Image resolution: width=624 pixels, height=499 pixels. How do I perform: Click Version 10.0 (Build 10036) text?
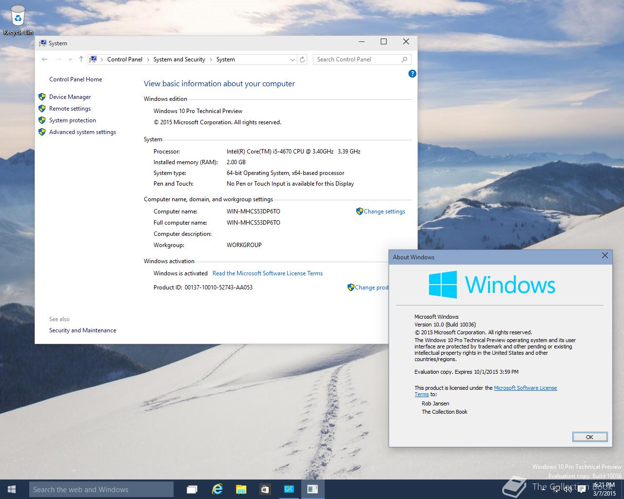click(445, 325)
